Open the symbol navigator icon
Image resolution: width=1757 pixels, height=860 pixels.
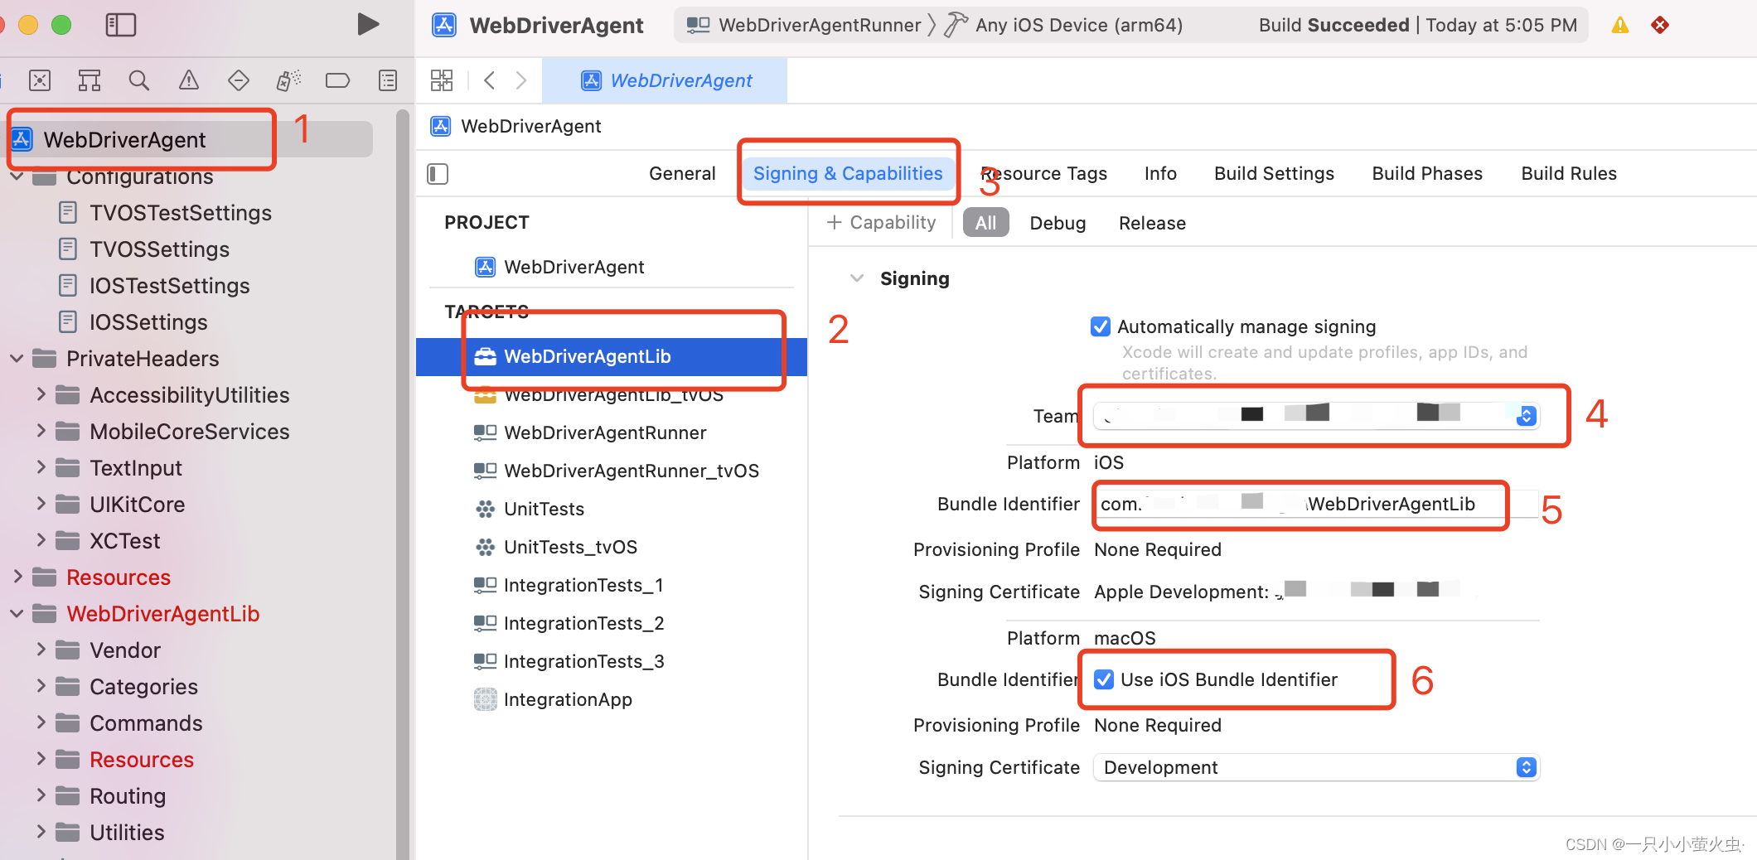(90, 80)
